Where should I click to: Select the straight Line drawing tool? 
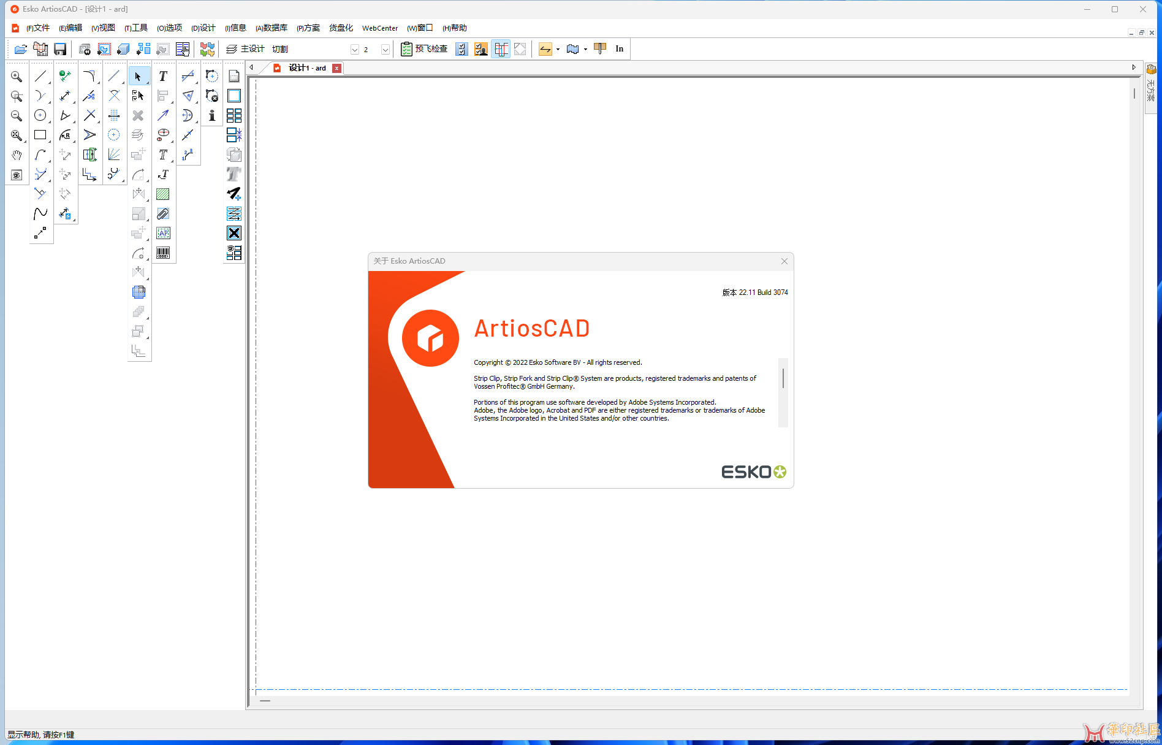40,77
